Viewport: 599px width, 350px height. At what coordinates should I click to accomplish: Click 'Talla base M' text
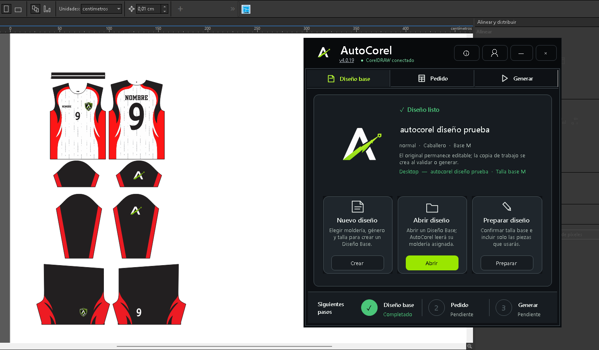511,172
